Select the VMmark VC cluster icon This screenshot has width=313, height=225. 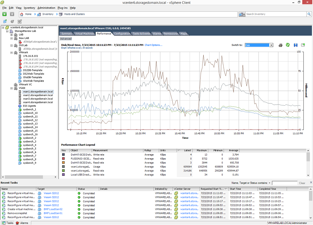pos(15,84)
